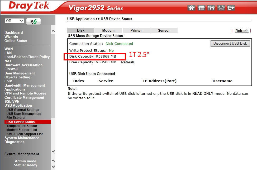Click Free Capacity value 953588 MB
The image size is (257, 170).
[x=106, y=62]
